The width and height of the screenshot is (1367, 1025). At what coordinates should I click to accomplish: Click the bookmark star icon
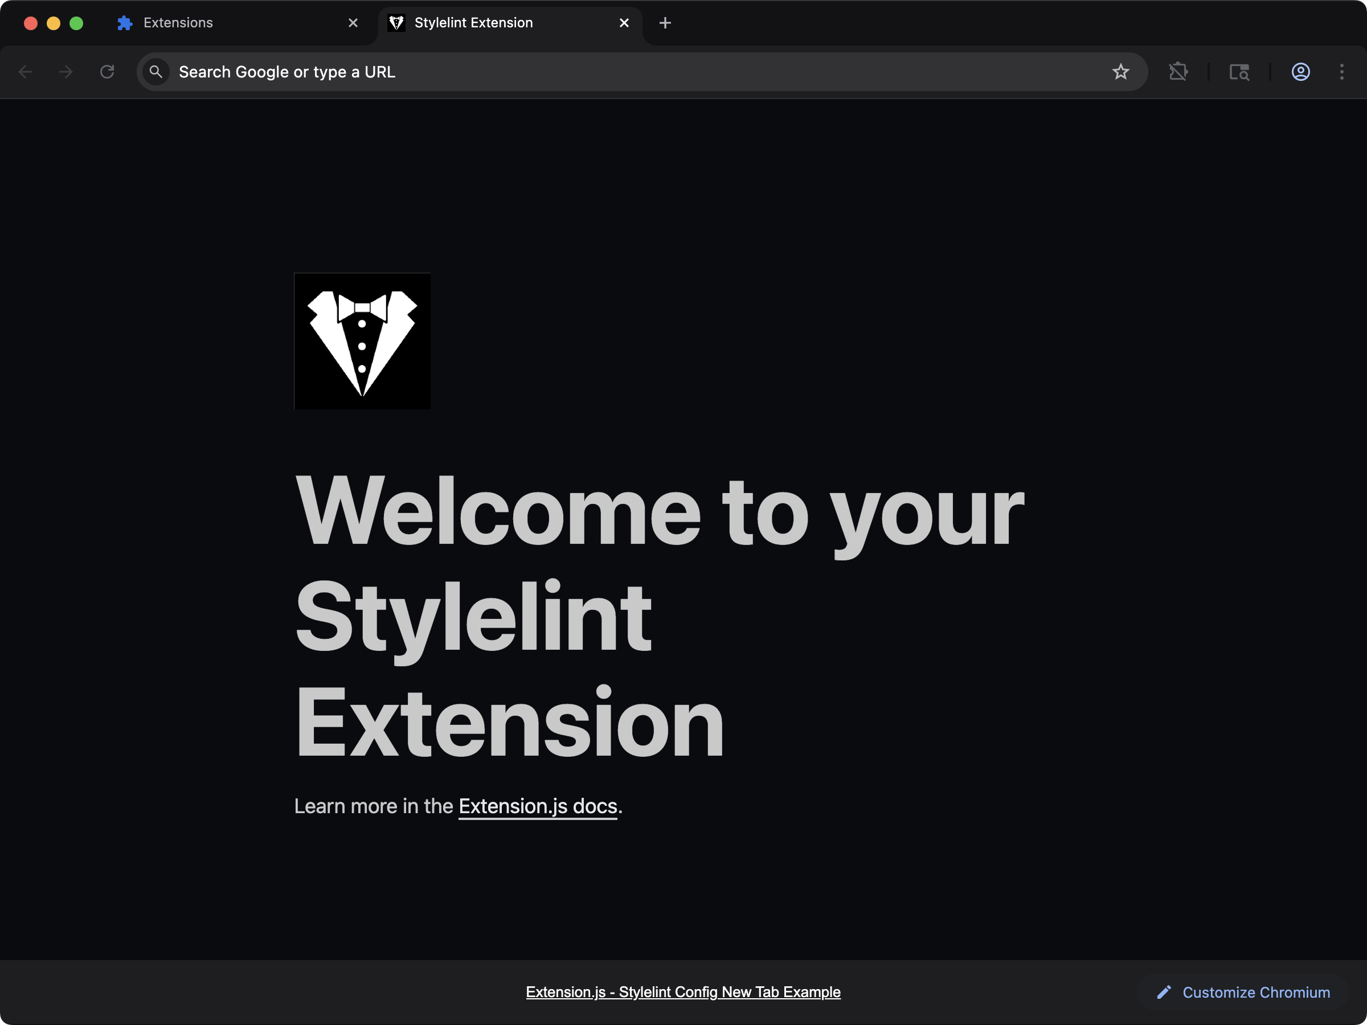tap(1120, 72)
